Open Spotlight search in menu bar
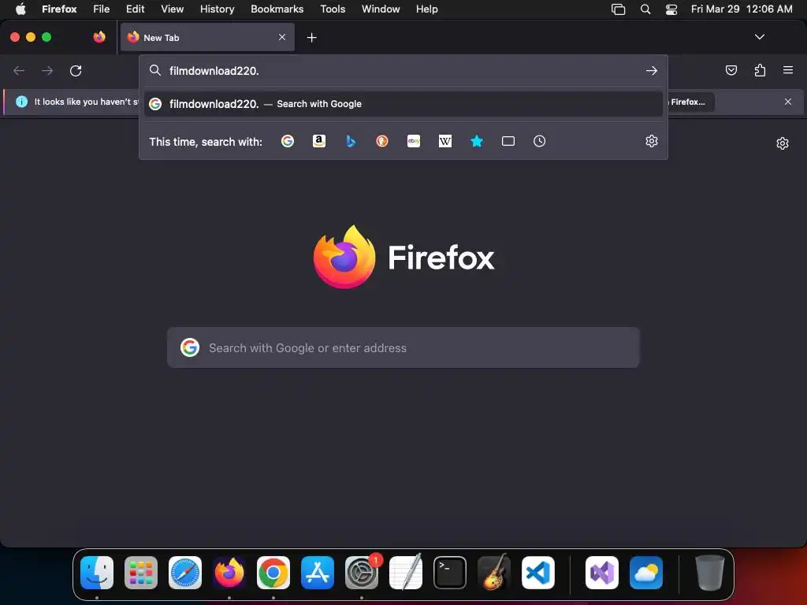This screenshot has width=807, height=605. tap(645, 9)
